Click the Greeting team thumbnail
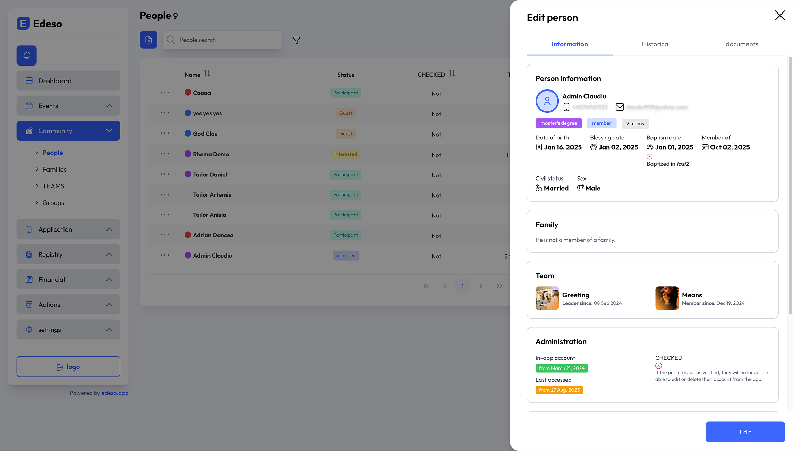Viewport: 802px width, 451px height. point(547,298)
